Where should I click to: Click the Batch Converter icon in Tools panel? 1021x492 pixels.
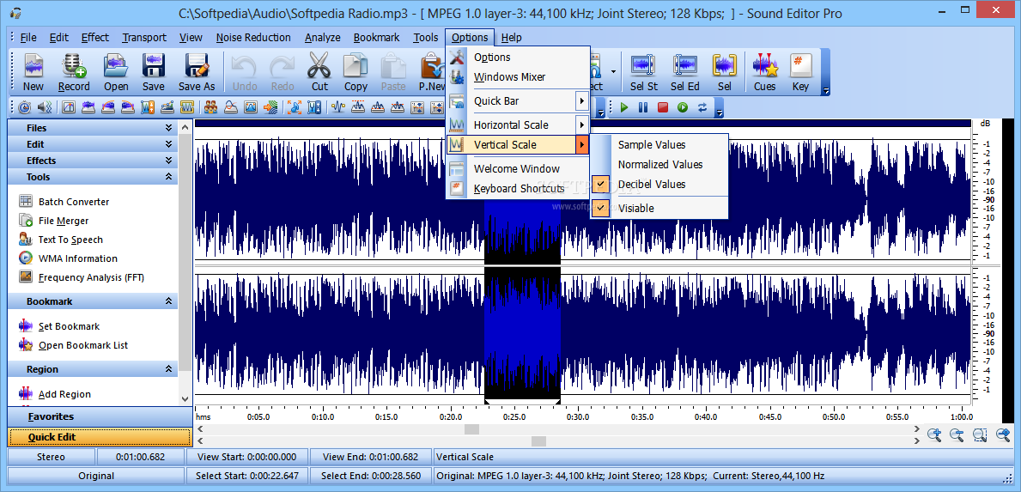pos(26,201)
